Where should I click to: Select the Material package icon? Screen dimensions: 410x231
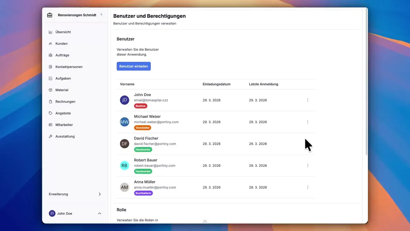pos(50,90)
